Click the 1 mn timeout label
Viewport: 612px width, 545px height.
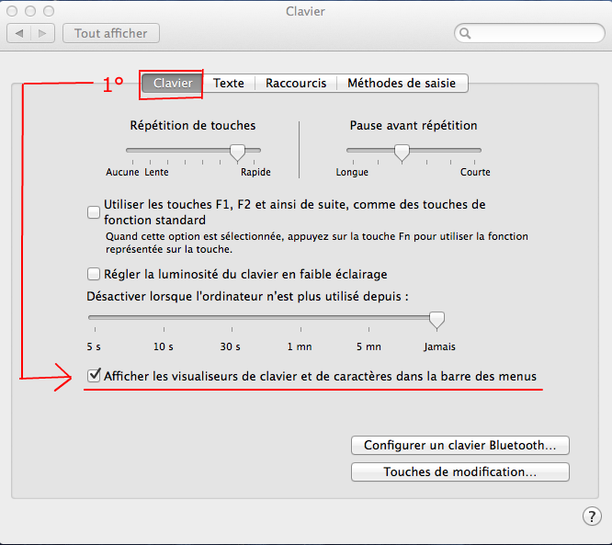(300, 346)
